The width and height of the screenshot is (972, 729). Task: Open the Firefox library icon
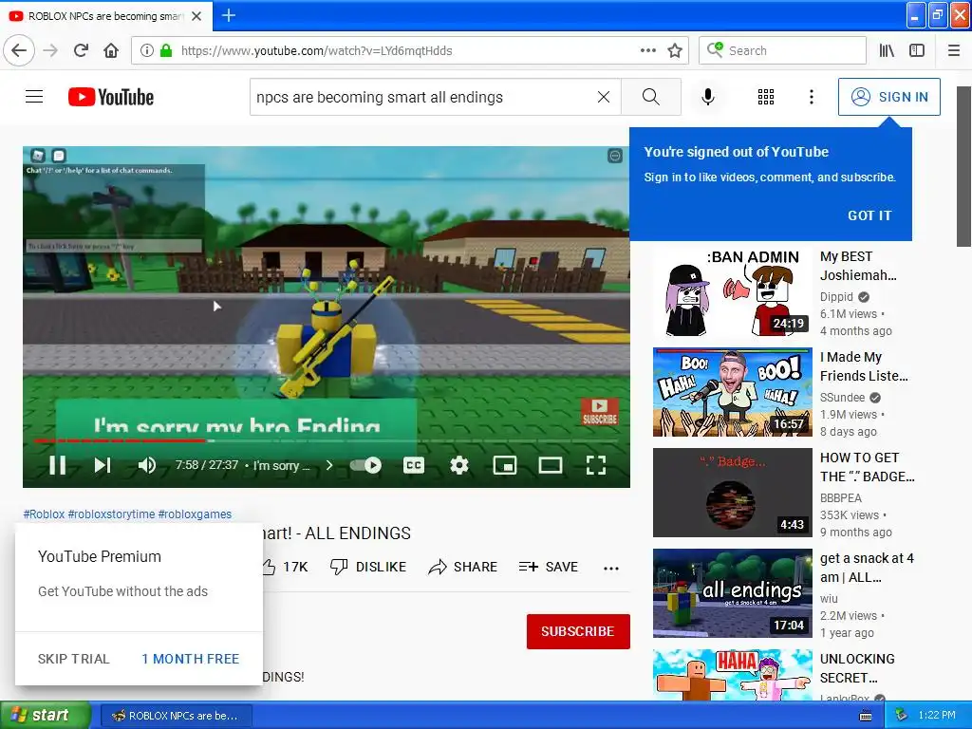pos(887,50)
